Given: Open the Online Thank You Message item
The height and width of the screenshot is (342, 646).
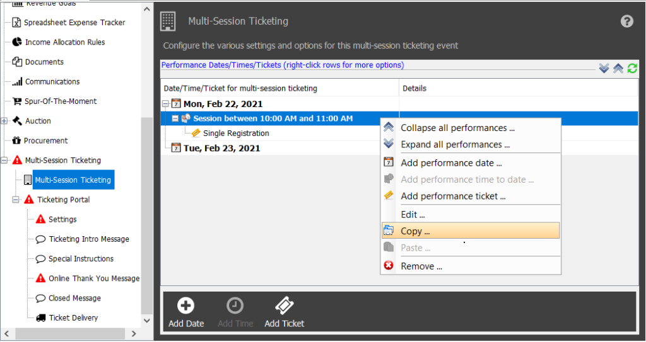Looking at the screenshot, I should [88, 278].
